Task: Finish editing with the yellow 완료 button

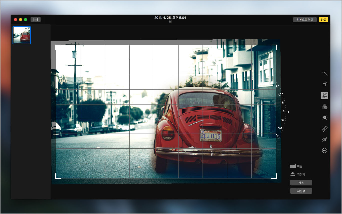Action: pyautogui.click(x=323, y=20)
